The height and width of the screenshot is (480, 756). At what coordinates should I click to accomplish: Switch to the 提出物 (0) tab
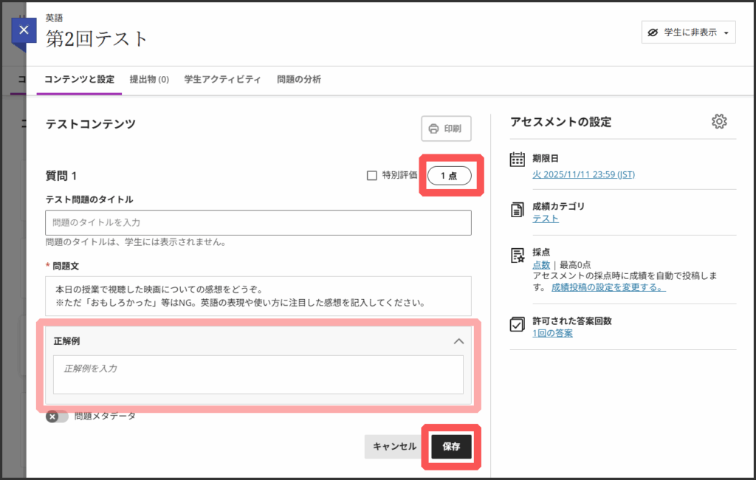pos(149,79)
